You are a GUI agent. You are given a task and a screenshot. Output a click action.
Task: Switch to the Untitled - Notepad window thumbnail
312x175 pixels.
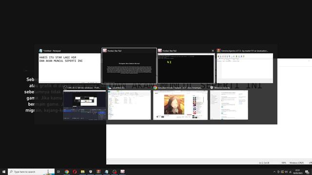coord(70,68)
